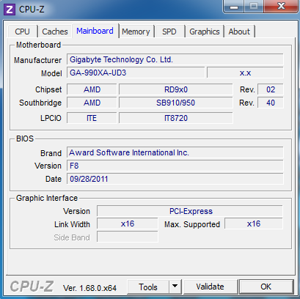Switch to the Memory tab
The height and width of the screenshot is (299, 300).
point(136,32)
